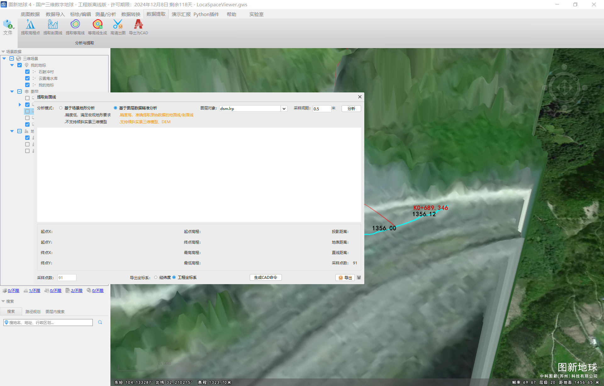The width and height of the screenshot is (604, 386).
Task: Uncheck the 石鼓冲村 placemark checkbox
Action: (27, 72)
